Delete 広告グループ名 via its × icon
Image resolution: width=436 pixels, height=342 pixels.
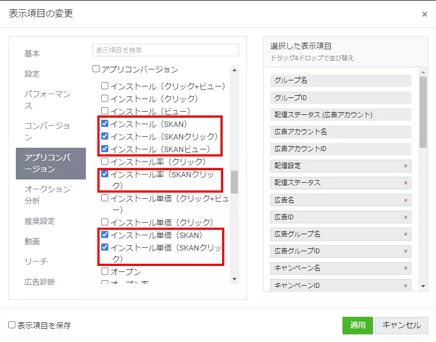[405, 234]
